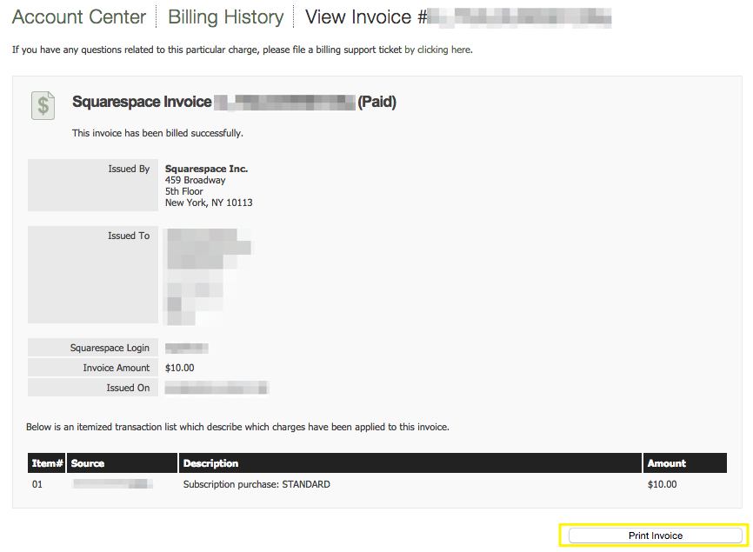Select the Subscription purchase: STANDARD row

coord(257,484)
